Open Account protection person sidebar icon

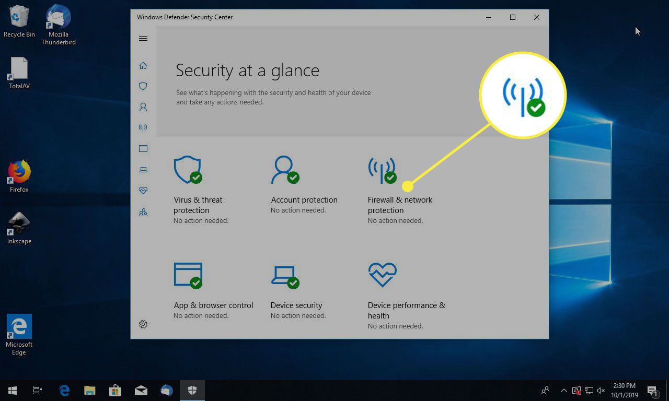pos(143,107)
